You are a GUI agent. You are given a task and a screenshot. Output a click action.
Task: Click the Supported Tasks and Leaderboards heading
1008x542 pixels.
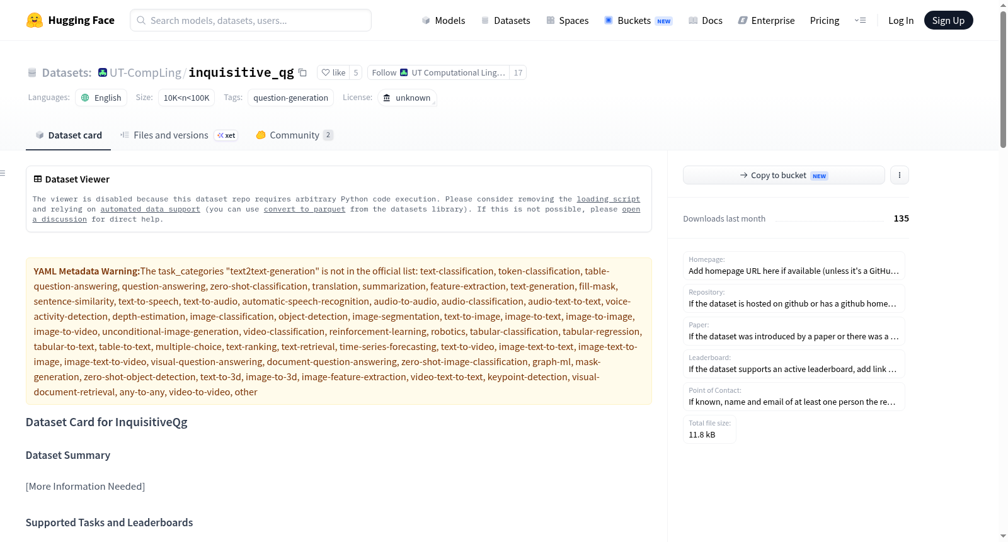[109, 522]
